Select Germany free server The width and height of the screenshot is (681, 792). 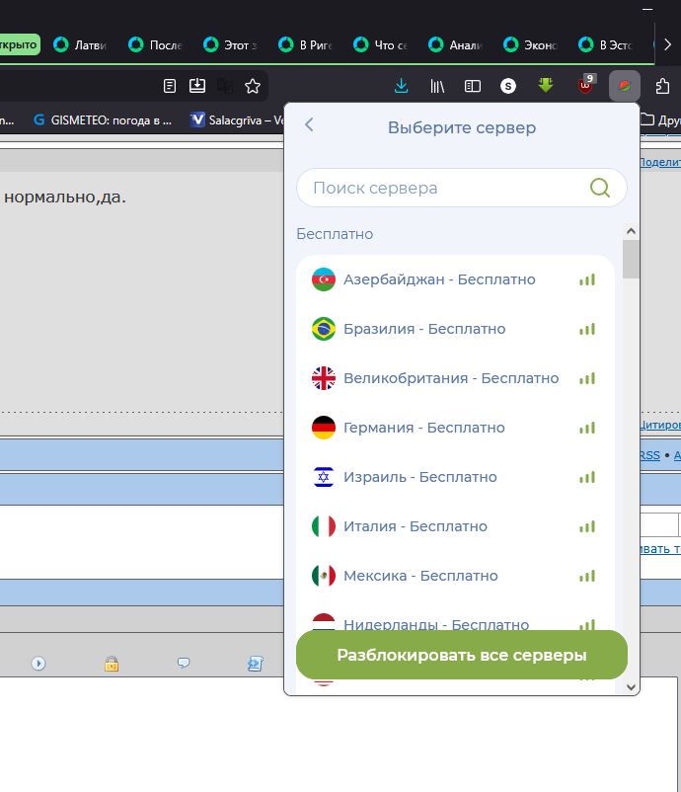tap(423, 428)
